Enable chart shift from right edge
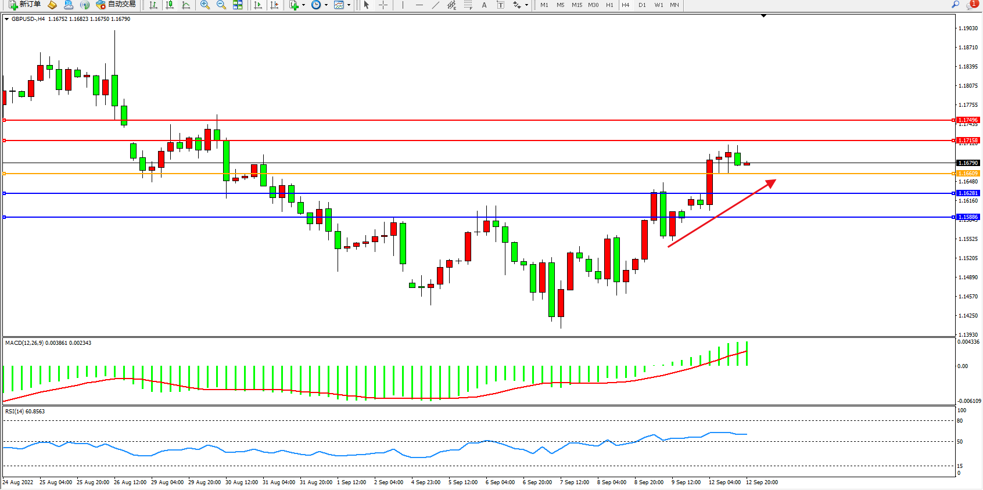The width and height of the screenshot is (983, 490). click(274, 5)
